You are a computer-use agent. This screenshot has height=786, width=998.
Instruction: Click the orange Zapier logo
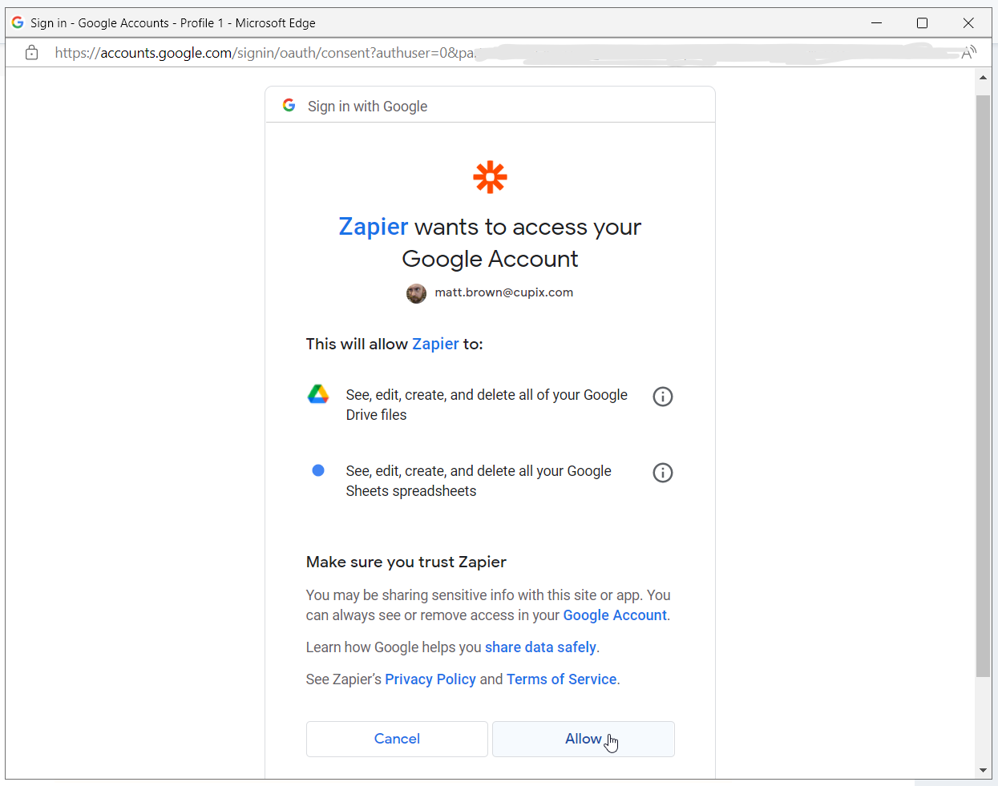click(x=490, y=177)
